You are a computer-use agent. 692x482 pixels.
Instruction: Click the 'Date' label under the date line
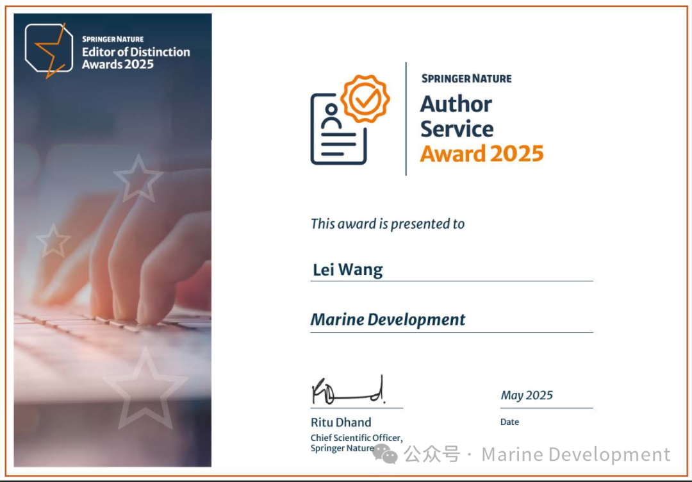(509, 422)
